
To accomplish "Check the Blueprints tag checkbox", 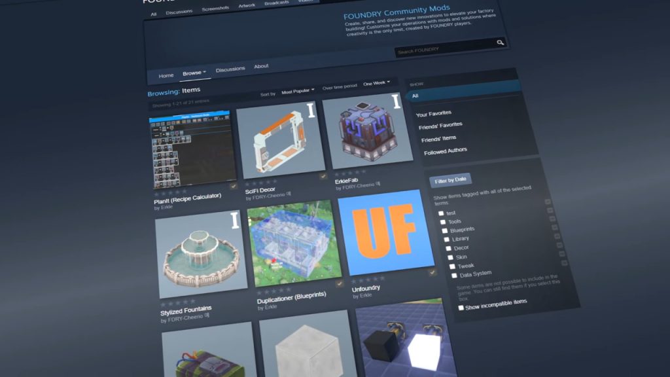I will pyautogui.click(x=445, y=230).
